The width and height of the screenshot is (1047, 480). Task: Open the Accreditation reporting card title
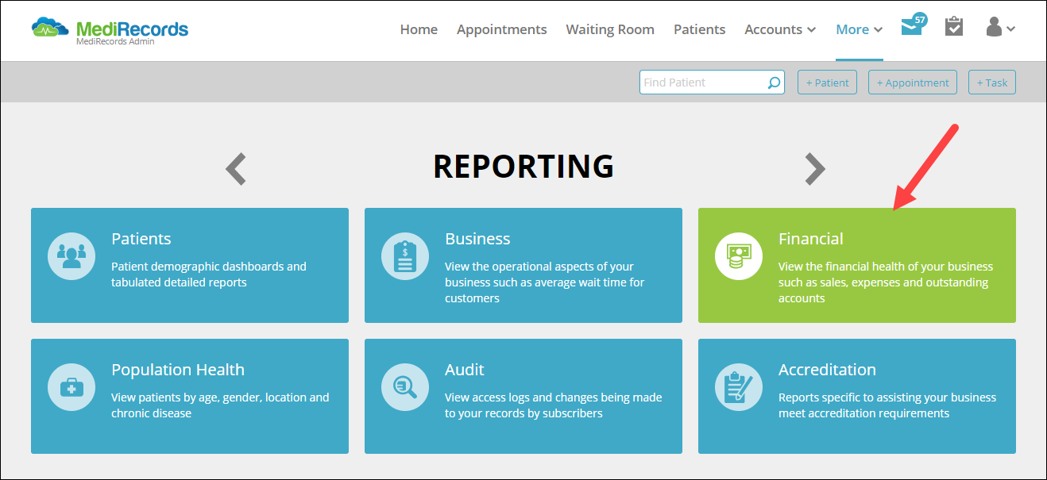pyautogui.click(x=827, y=370)
